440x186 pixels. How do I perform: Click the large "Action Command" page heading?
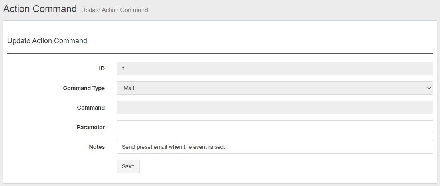[40, 9]
